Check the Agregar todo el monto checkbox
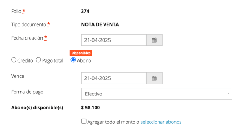Image resolution: width=240 pixels, height=129 pixels. (84, 121)
